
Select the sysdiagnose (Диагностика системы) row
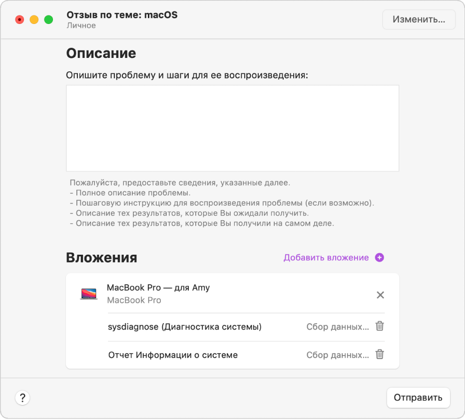(246, 327)
